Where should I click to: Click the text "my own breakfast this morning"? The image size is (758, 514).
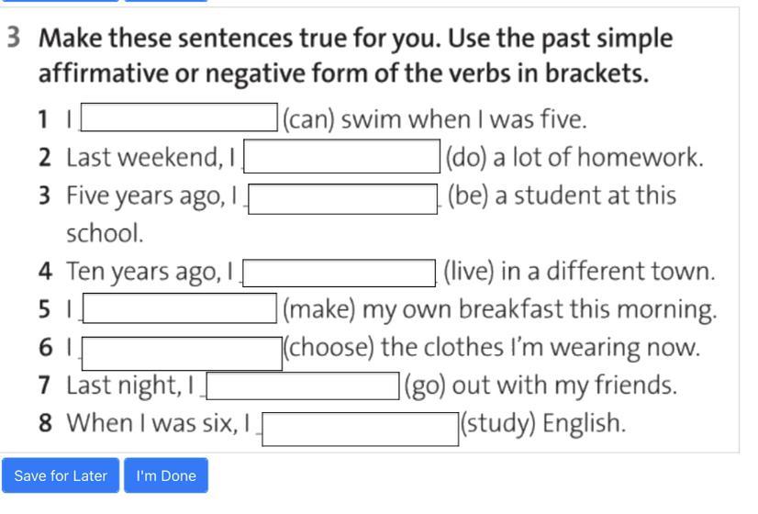[x=540, y=310]
